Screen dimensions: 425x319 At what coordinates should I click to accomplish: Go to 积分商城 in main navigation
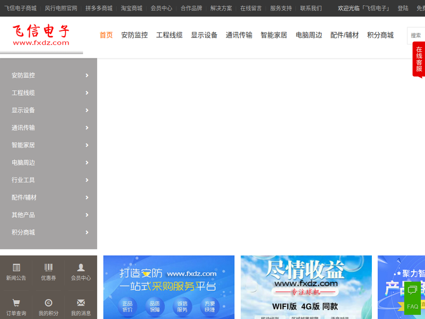coord(380,35)
